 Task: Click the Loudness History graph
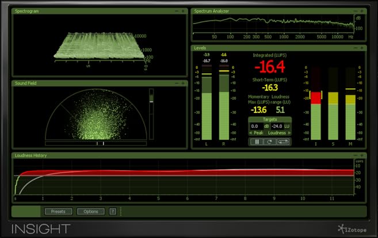click(184, 177)
